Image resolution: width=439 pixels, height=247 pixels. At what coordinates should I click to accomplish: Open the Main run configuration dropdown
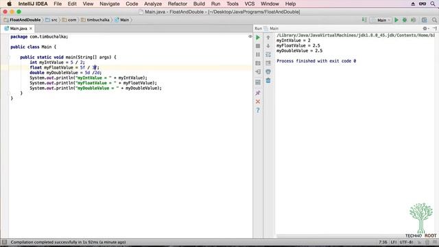tap(381, 20)
